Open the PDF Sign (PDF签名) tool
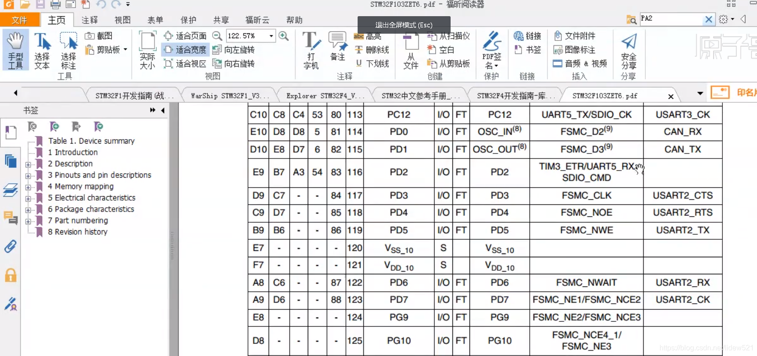This screenshot has height=356, width=757. (x=491, y=50)
